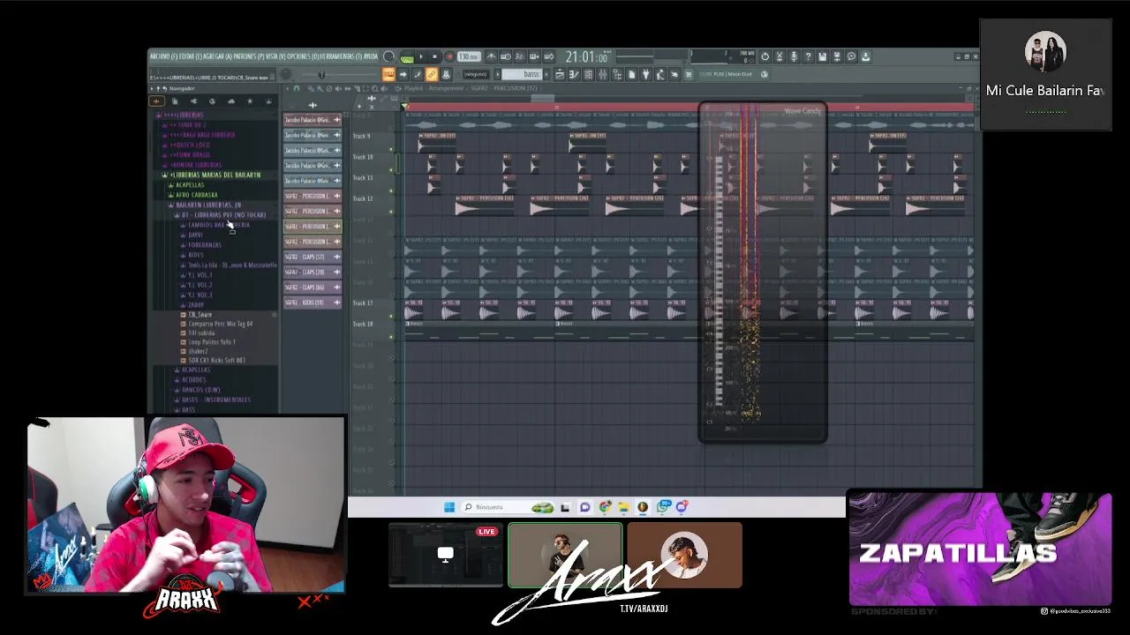This screenshot has height=635, width=1130.
Task: Click the save project disk icon
Action: coord(823,56)
